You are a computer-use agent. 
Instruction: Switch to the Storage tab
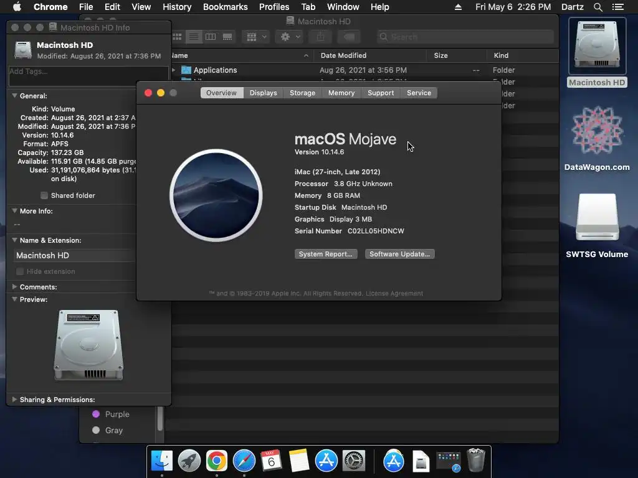point(302,93)
